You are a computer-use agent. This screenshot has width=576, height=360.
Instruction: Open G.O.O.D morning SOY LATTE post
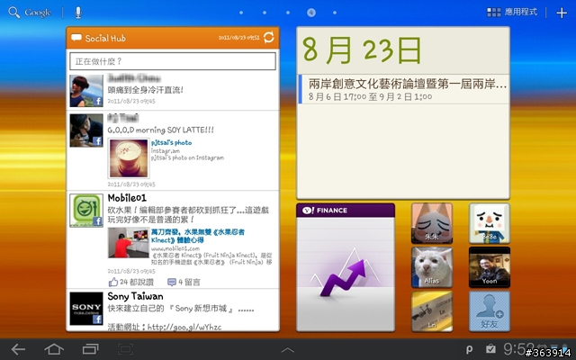(x=160, y=130)
